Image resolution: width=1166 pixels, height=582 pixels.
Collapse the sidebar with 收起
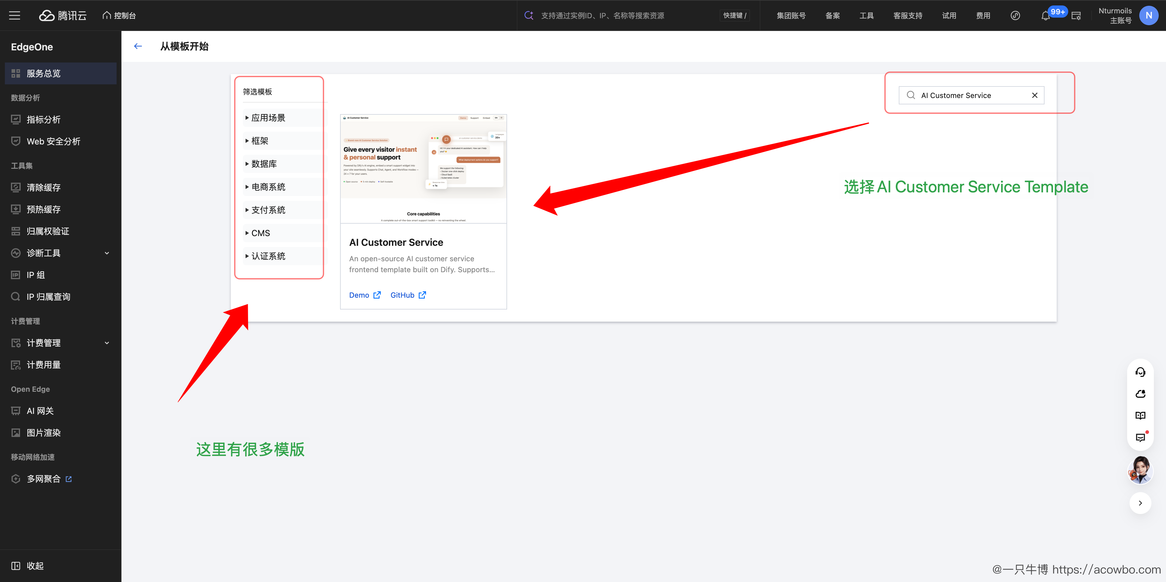[28, 566]
